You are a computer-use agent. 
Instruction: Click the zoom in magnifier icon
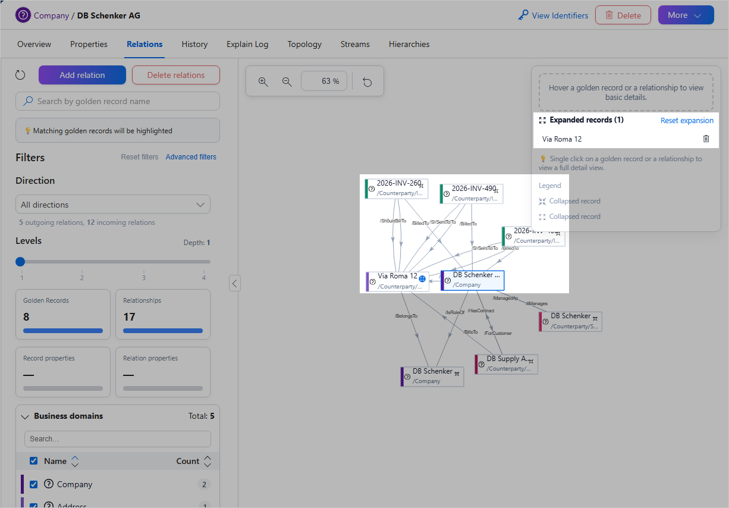263,81
